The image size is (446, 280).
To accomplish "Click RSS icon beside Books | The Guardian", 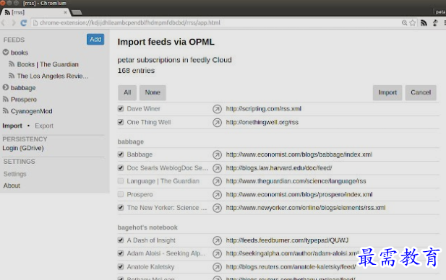I will pos(12,64).
